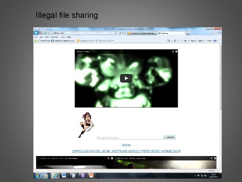Click the Action Center flag tray icon
Screen dimensions: 242x182
coord(198,176)
